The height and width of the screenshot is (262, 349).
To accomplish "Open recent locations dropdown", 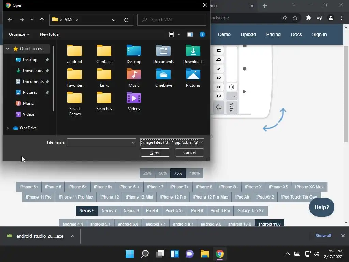I will coord(32,20).
